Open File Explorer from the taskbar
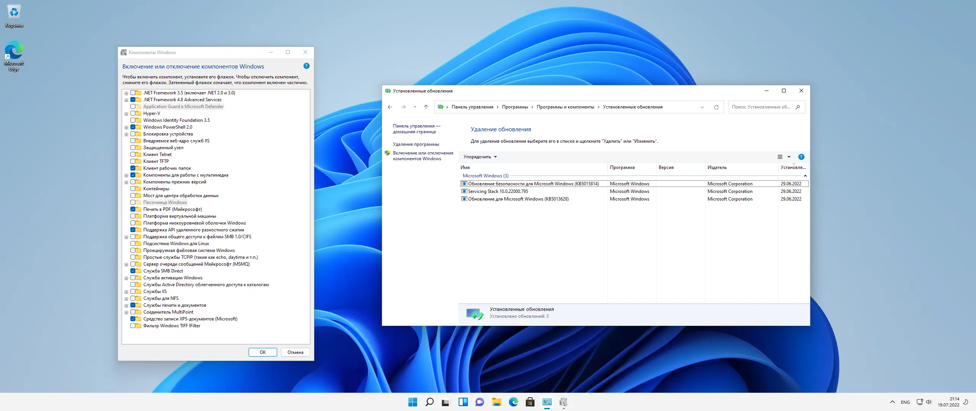Screen dimensions: 976x411 click(x=496, y=402)
